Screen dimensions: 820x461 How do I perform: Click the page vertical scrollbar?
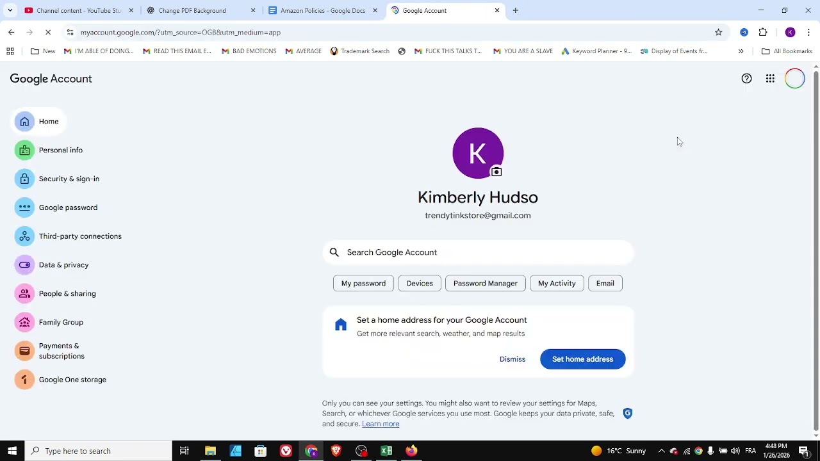click(816, 250)
